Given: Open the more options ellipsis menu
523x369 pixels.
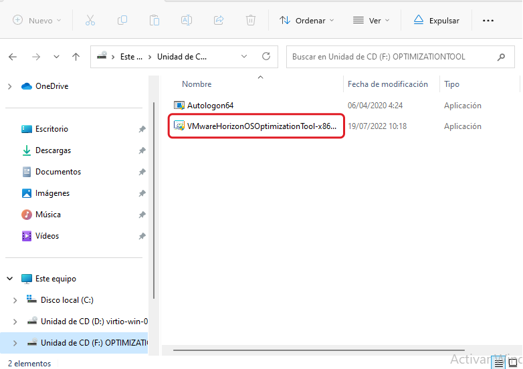Looking at the screenshot, I should pyautogui.click(x=488, y=21).
